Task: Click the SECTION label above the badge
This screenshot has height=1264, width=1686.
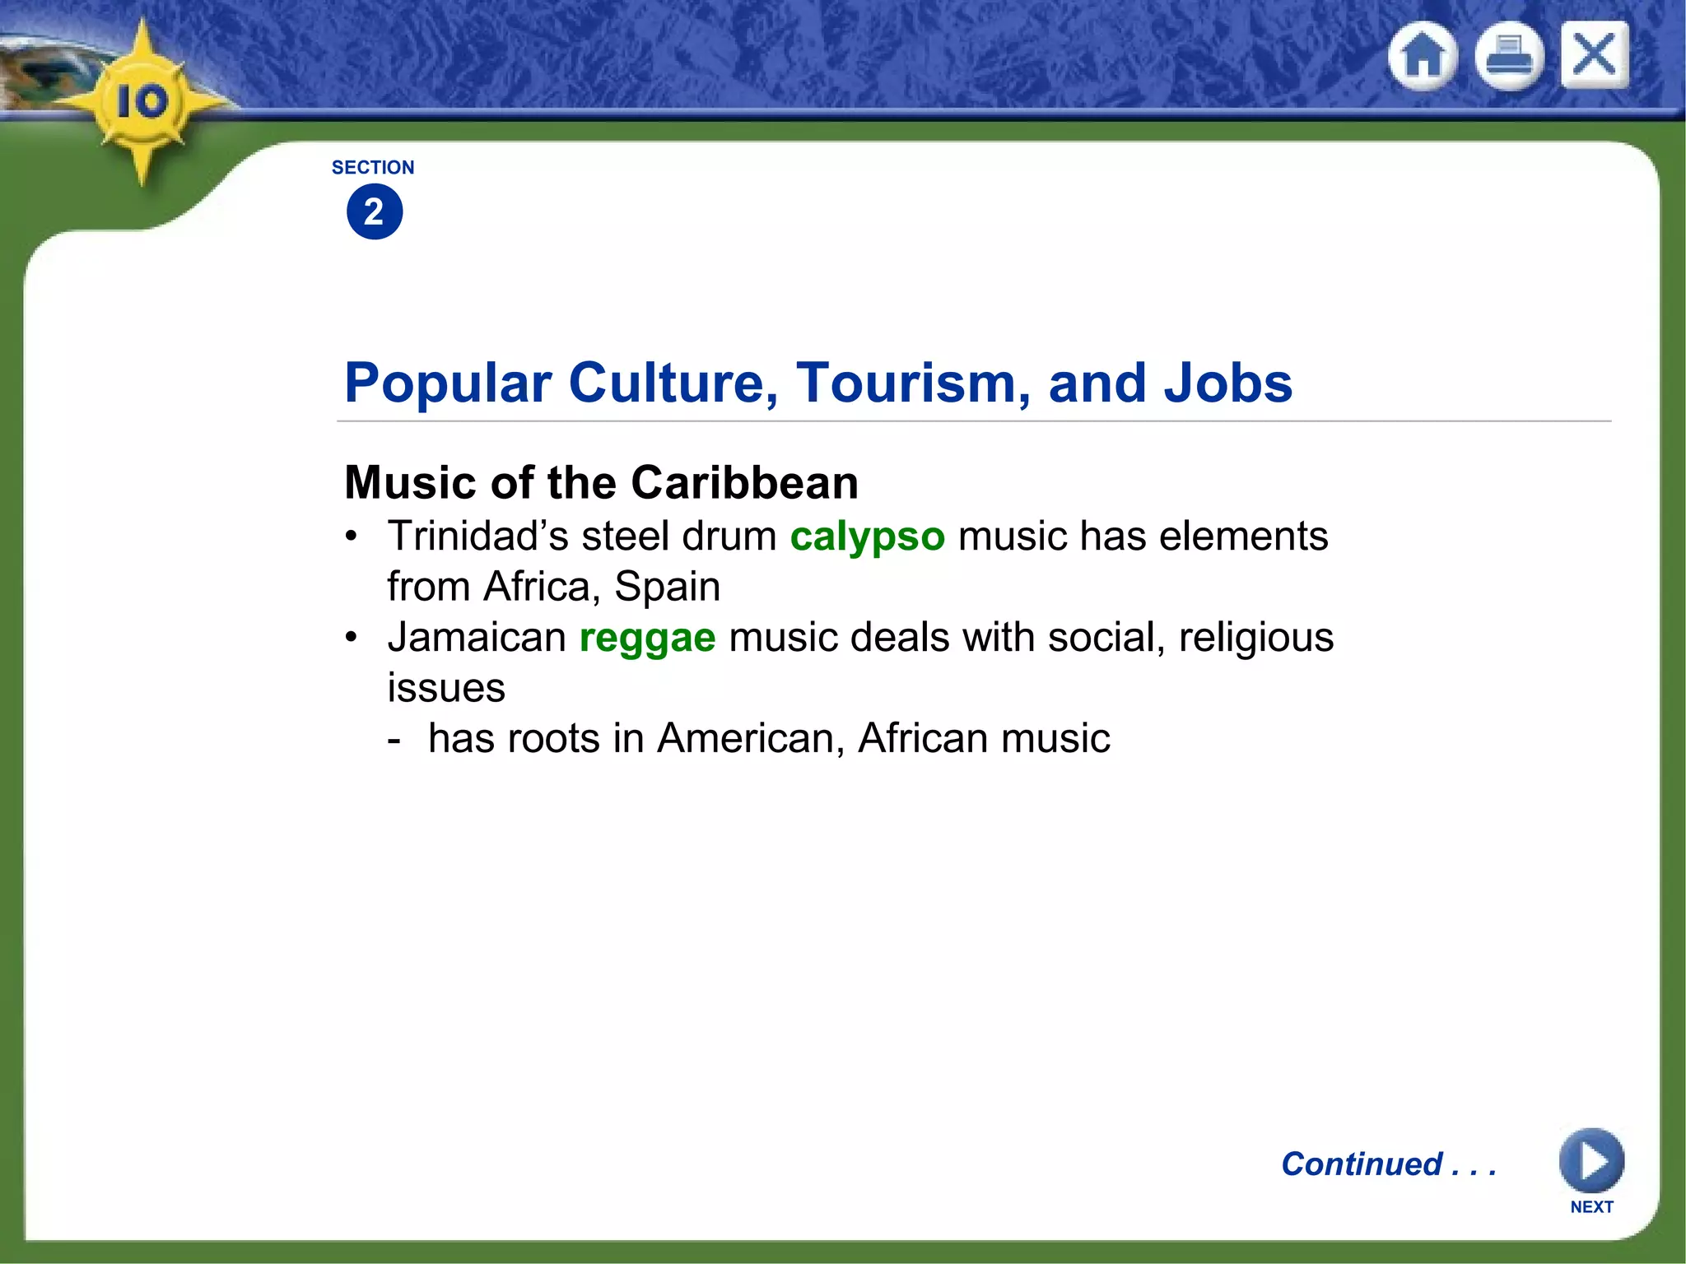Action: (x=373, y=167)
